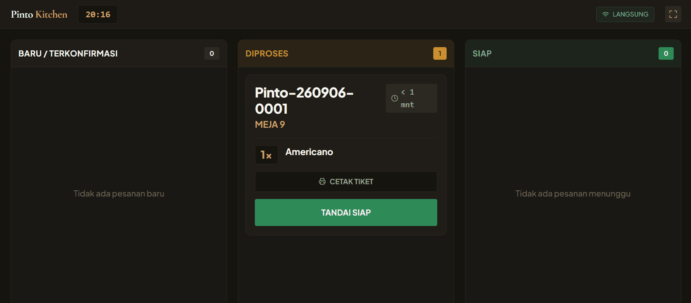Click the Siap count badge showing 0

tap(666, 54)
